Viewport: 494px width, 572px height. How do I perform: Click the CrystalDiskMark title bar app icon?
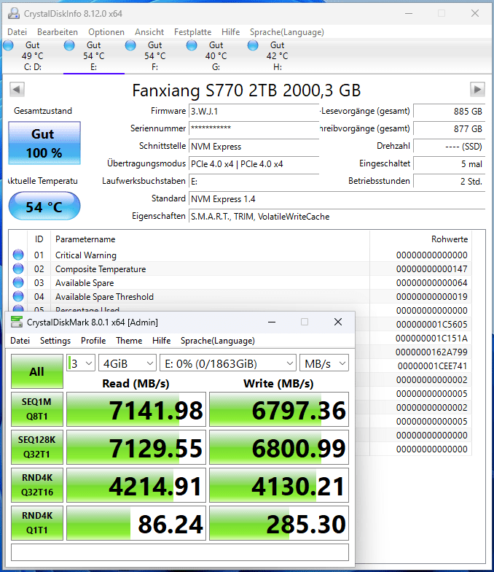click(x=17, y=322)
